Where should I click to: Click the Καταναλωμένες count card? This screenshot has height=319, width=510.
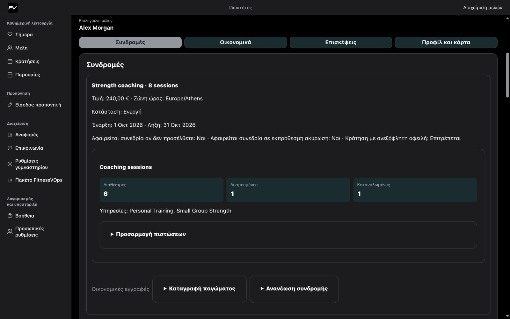[415, 190]
